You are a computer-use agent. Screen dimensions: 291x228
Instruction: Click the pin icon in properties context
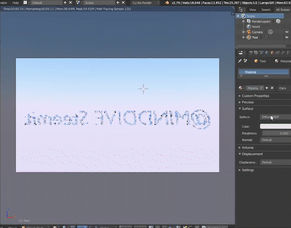pos(240,61)
